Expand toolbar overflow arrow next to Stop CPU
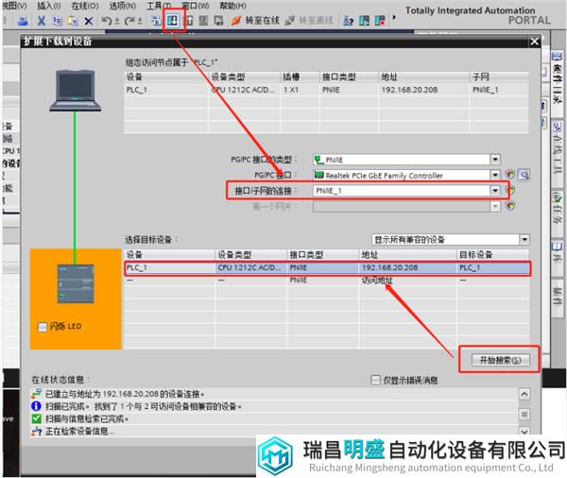 pyautogui.click(x=394, y=17)
